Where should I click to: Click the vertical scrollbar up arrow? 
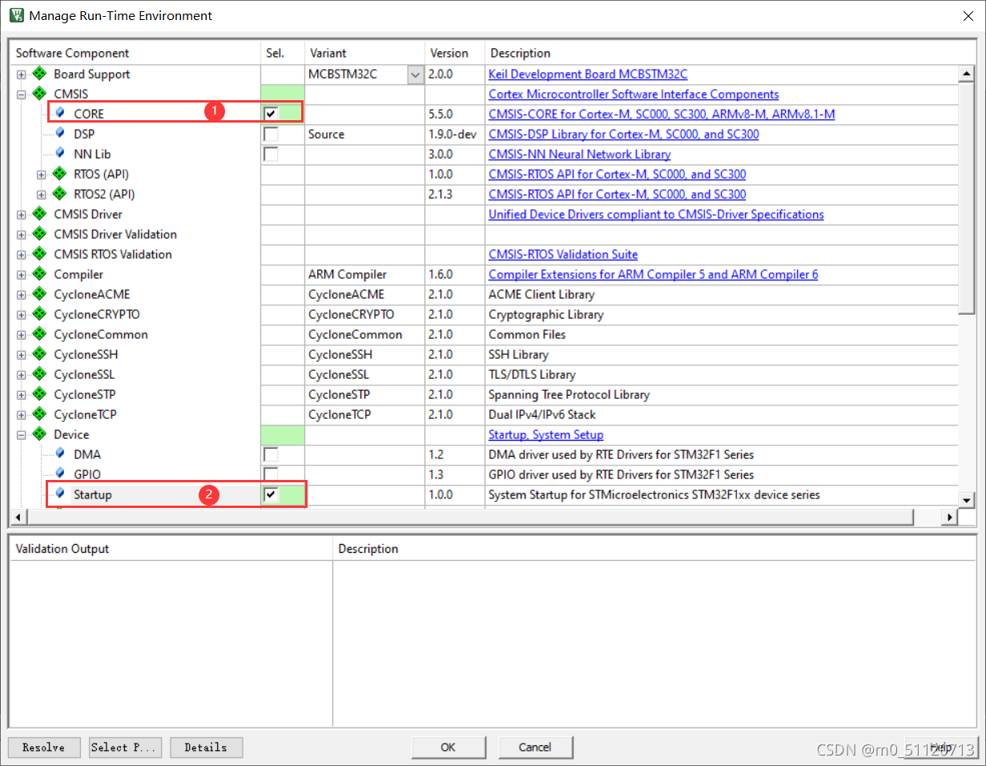(x=967, y=75)
